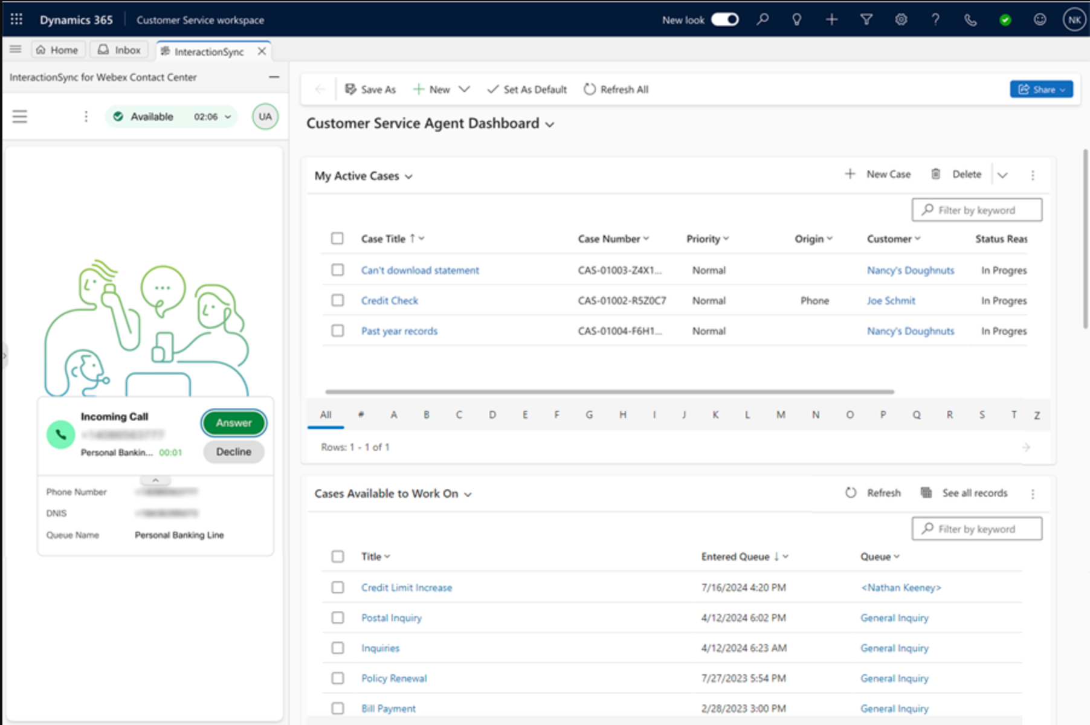Open the InteractionSync hamburger menu
1090x725 pixels.
pos(20,117)
